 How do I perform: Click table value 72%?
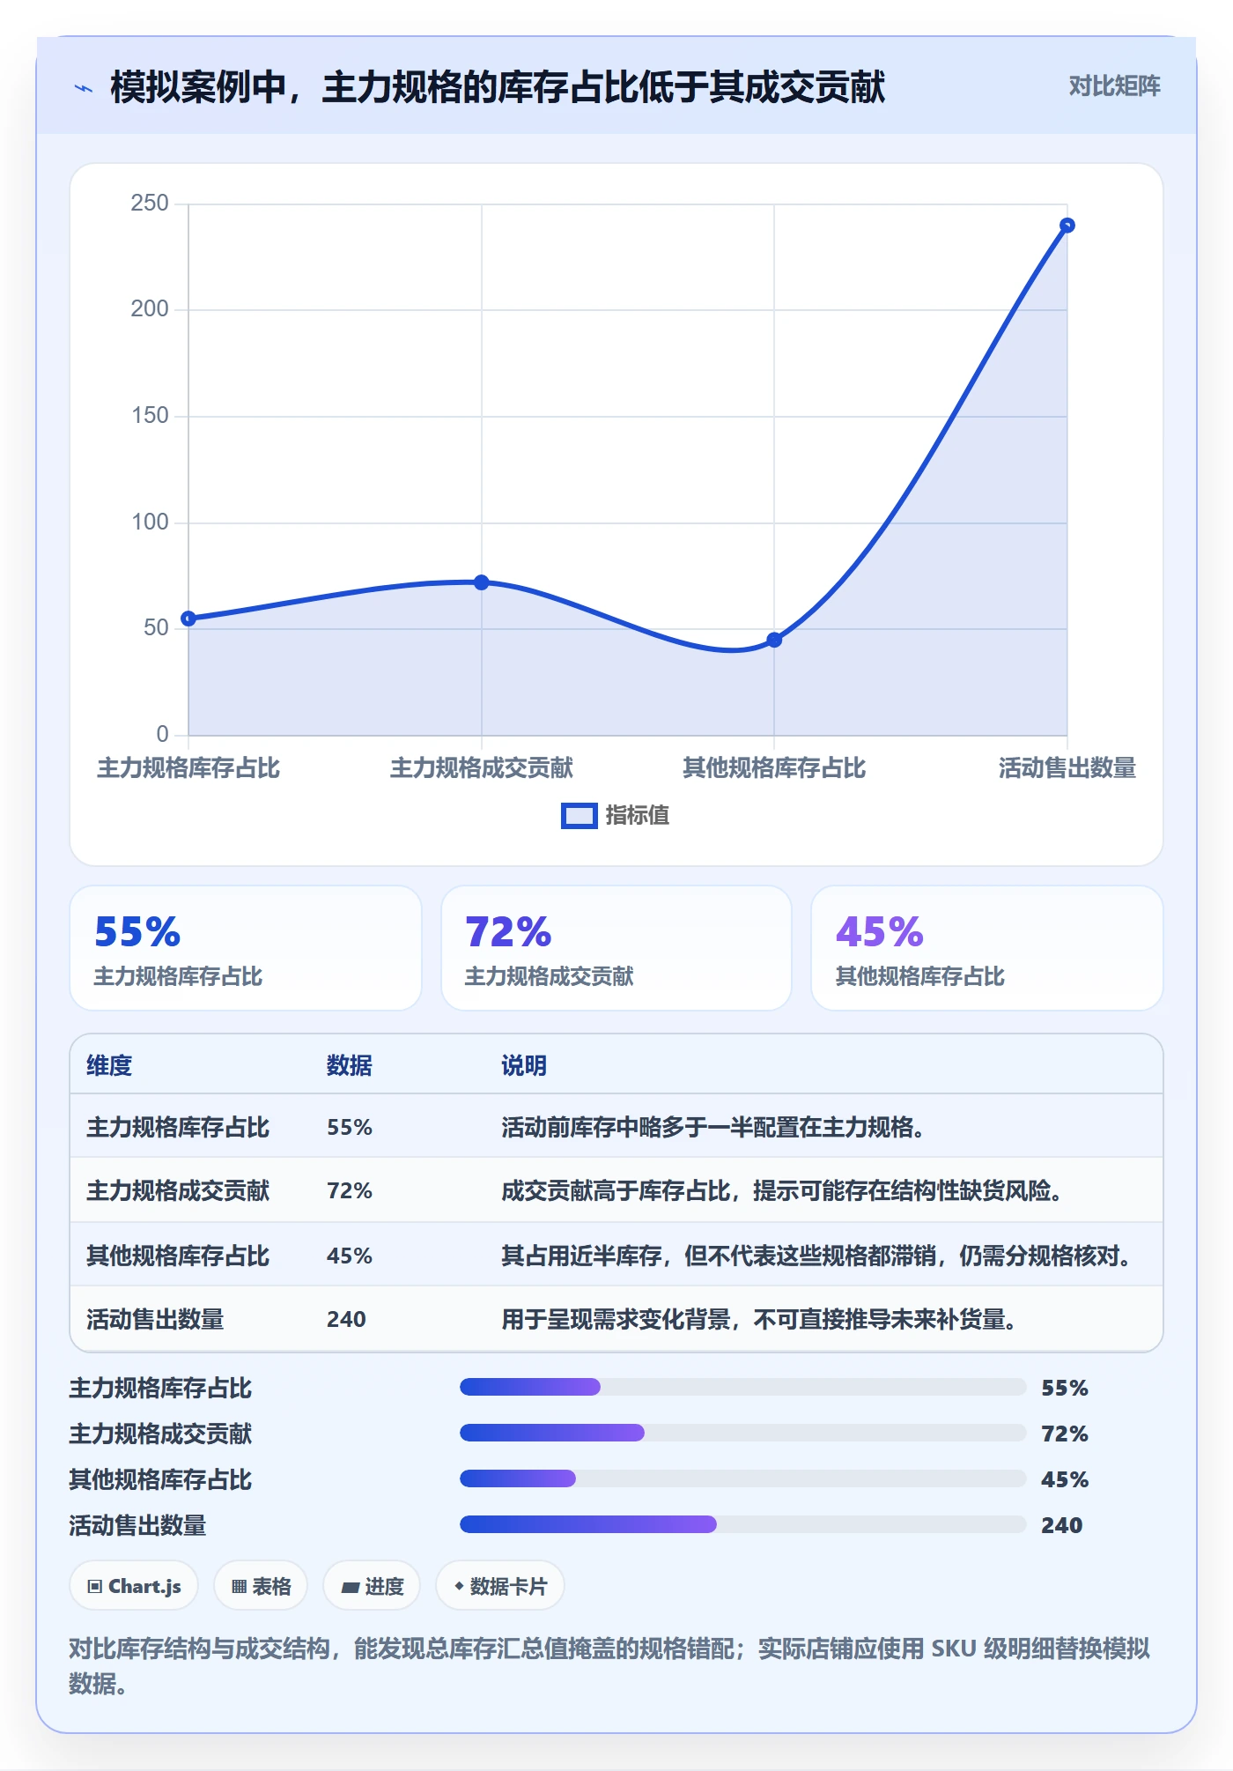pyautogui.click(x=350, y=1191)
